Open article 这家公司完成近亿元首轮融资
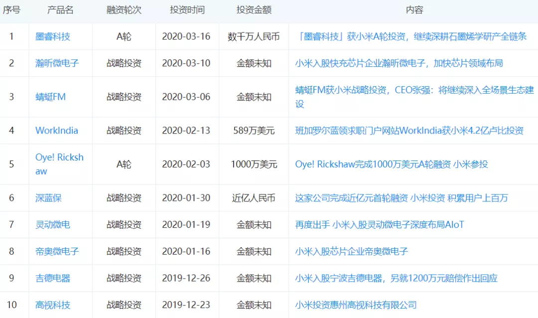Viewport: 538px width, 318px height. pyautogui.click(x=402, y=198)
